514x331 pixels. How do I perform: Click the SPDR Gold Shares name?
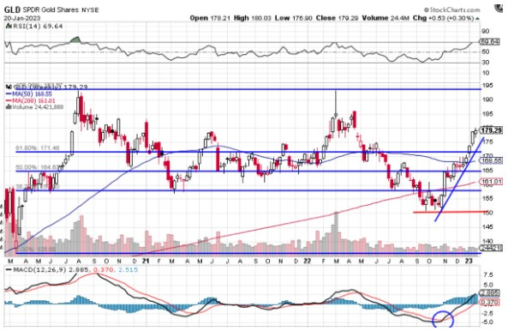click(51, 9)
